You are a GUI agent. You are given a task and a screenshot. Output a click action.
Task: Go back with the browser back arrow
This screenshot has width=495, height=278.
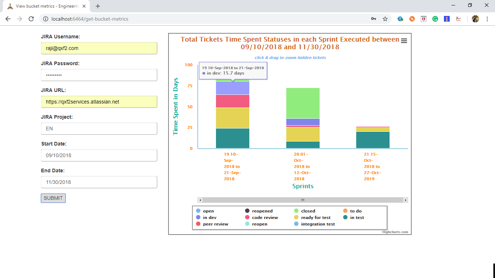[8, 19]
